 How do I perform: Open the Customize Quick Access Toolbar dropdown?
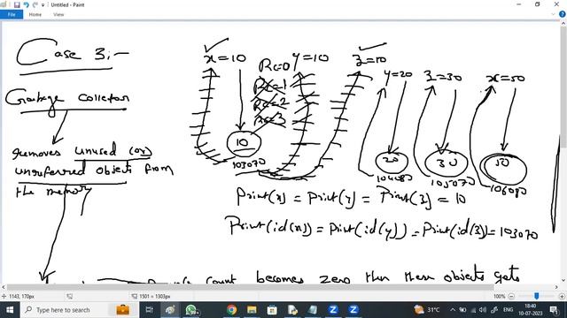(43, 5)
